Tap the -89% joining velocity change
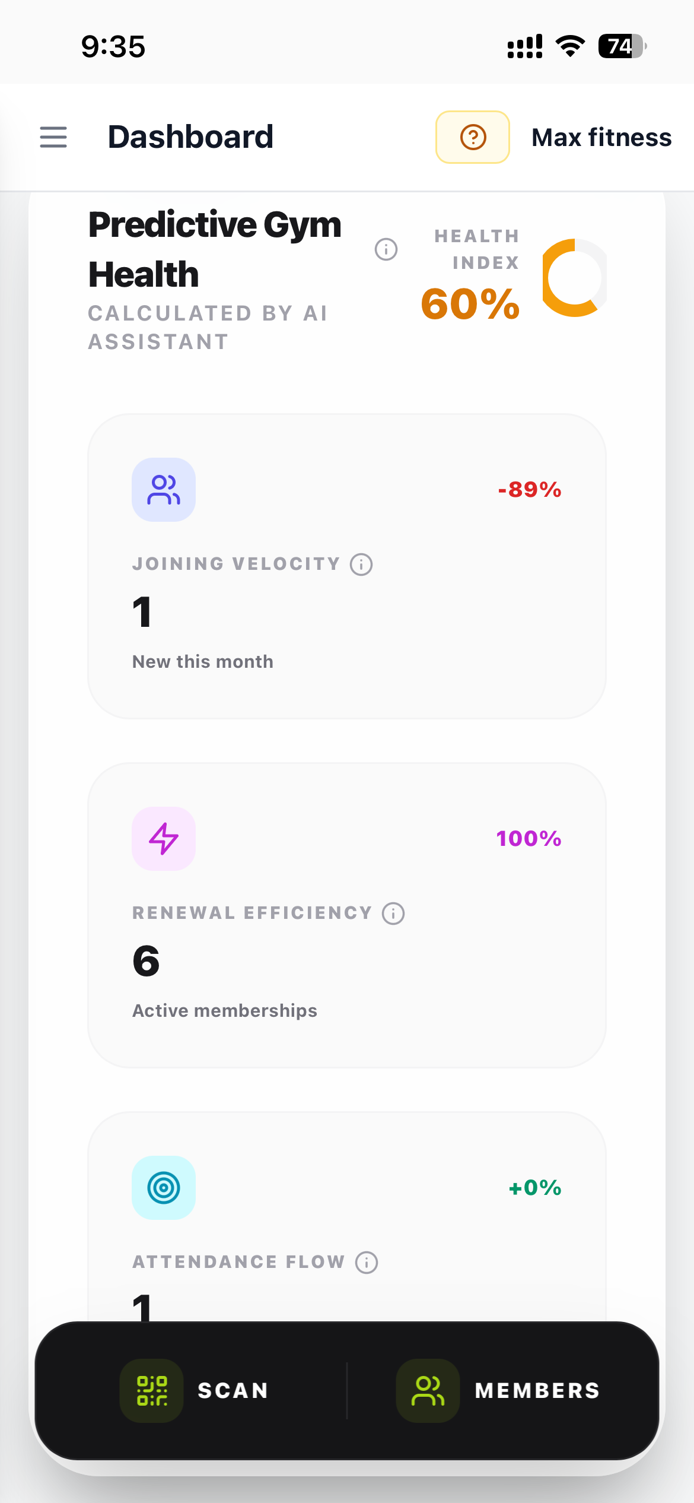 pos(529,490)
